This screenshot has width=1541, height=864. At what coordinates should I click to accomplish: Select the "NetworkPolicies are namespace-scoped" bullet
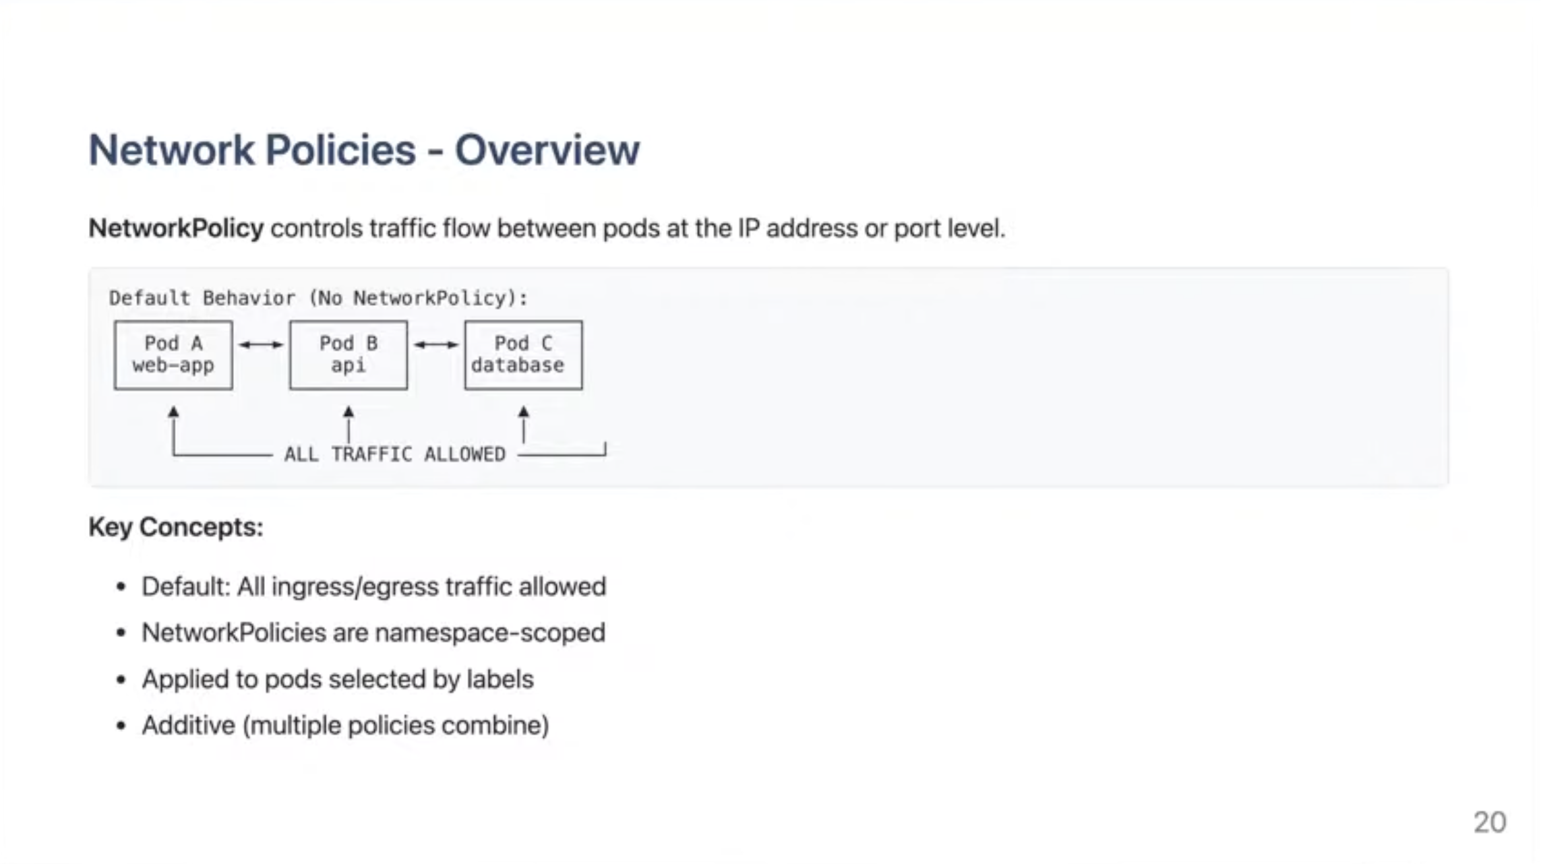(x=373, y=633)
